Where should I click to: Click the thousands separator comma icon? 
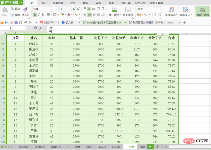(x=150, y=15)
